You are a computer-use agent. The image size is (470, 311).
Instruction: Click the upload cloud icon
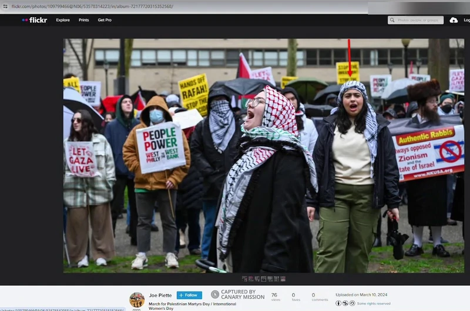[454, 20]
